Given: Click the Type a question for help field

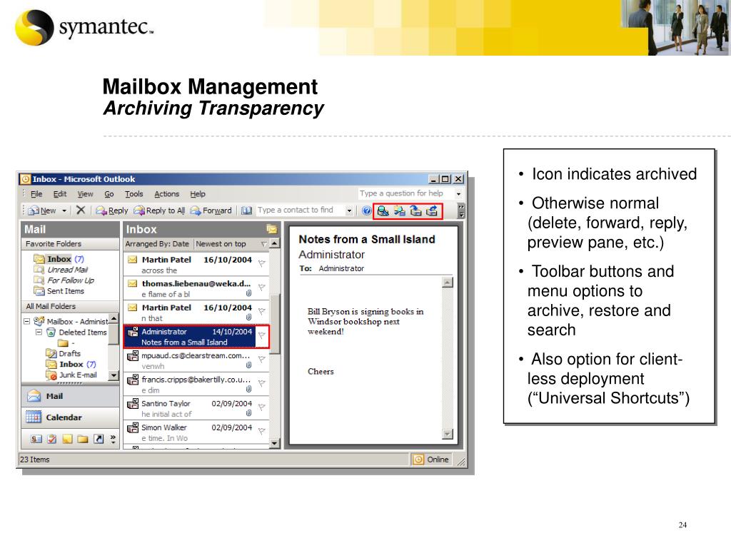Looking at the screenshot, I should point(405,193).
